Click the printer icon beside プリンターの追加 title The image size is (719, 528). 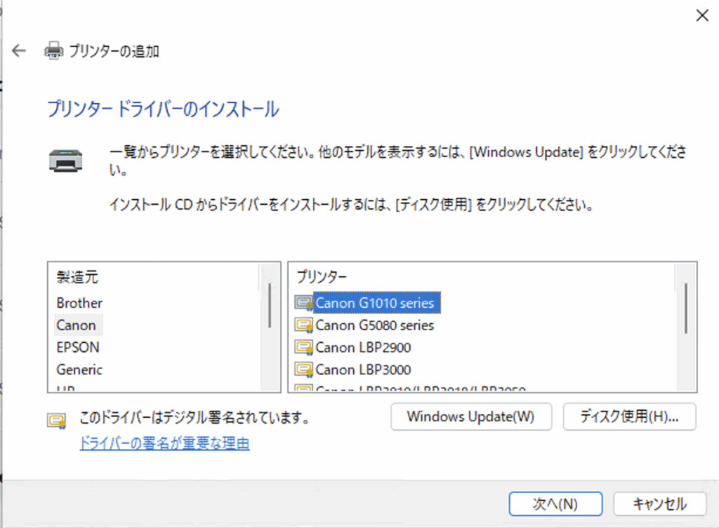pyautogui.click(x=53, y=50)
